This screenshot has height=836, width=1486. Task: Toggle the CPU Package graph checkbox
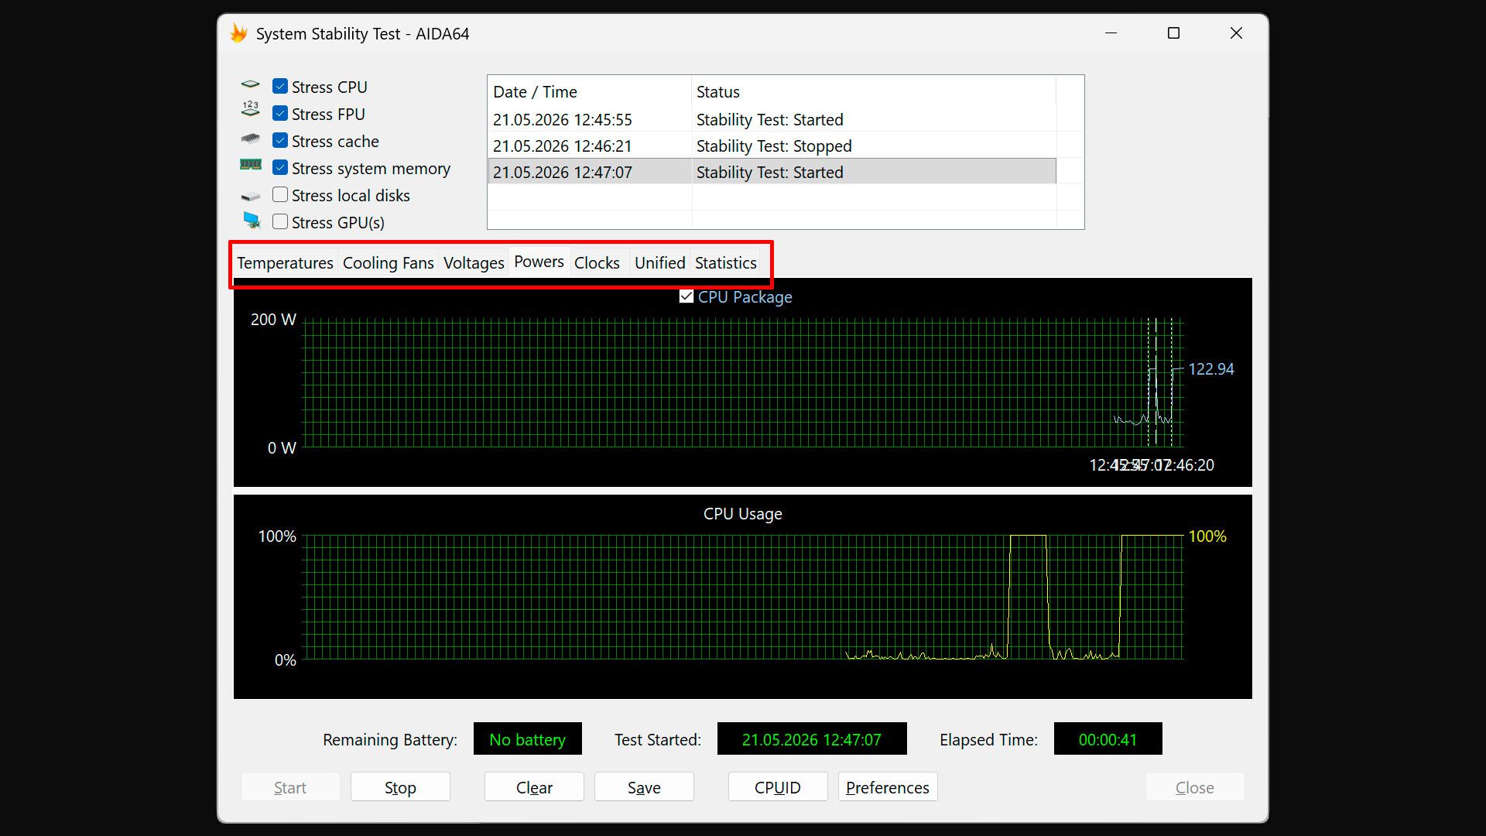click(686, 296)
